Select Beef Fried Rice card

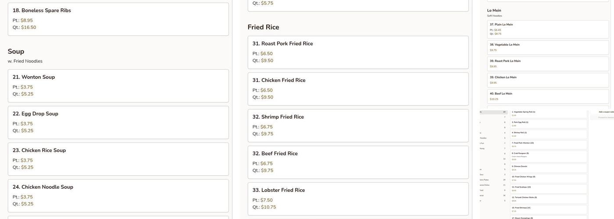[358, 162]
